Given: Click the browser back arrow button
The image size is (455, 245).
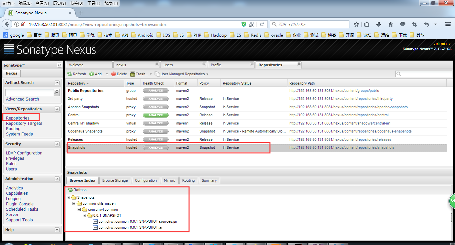Looking at the screenshot, I should coord(7,24).
